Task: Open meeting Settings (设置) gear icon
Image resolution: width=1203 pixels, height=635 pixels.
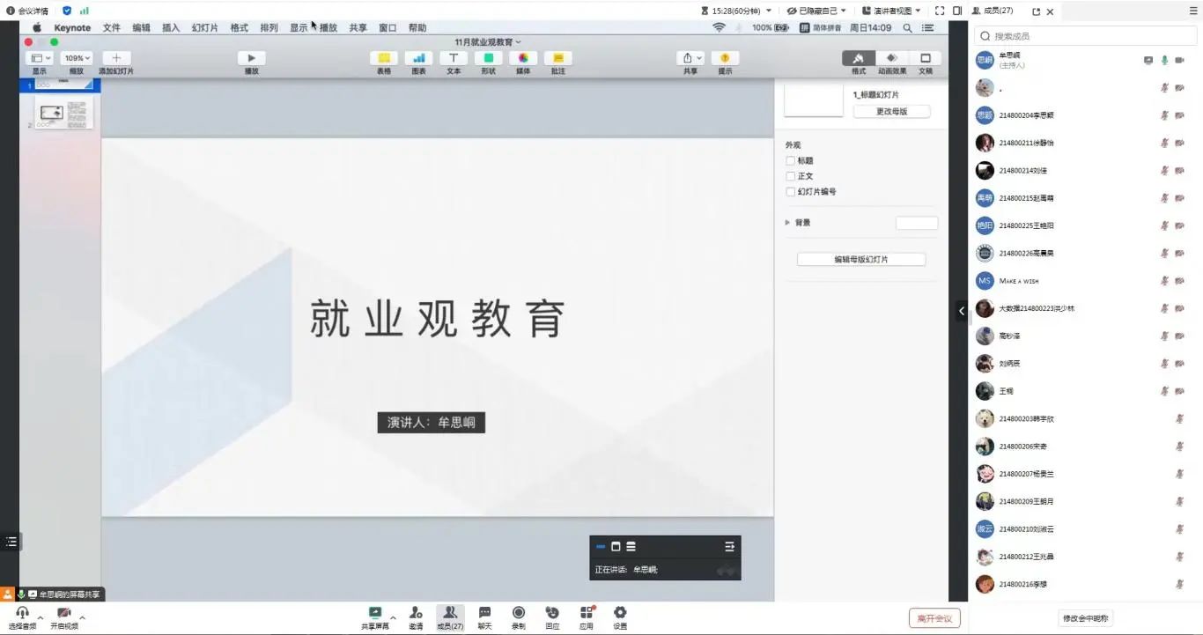Action: point(620,613)
